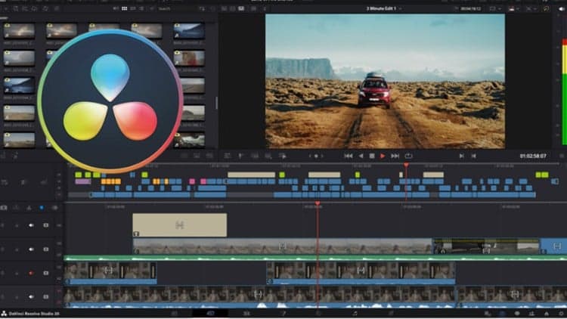Select the first icon in the viewer mode group

point(225,8)
